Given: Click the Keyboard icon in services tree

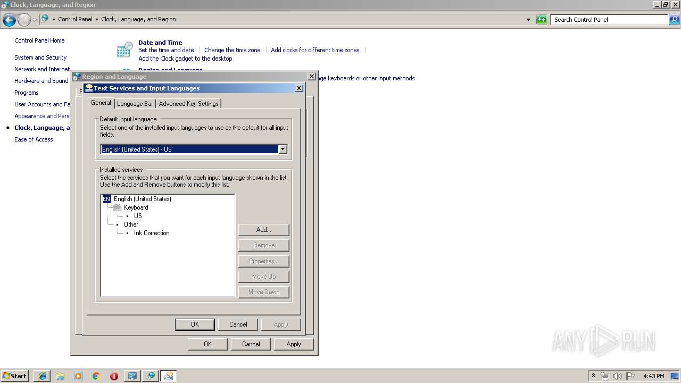Looking at the screenshot, I should coord(117,207).
